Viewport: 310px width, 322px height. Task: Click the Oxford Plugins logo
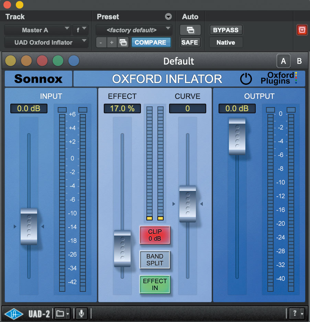279,78
